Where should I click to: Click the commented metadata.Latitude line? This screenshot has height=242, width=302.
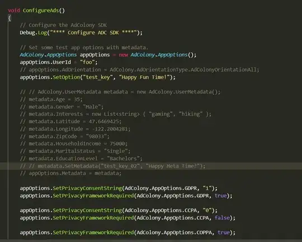coord(70,122)
